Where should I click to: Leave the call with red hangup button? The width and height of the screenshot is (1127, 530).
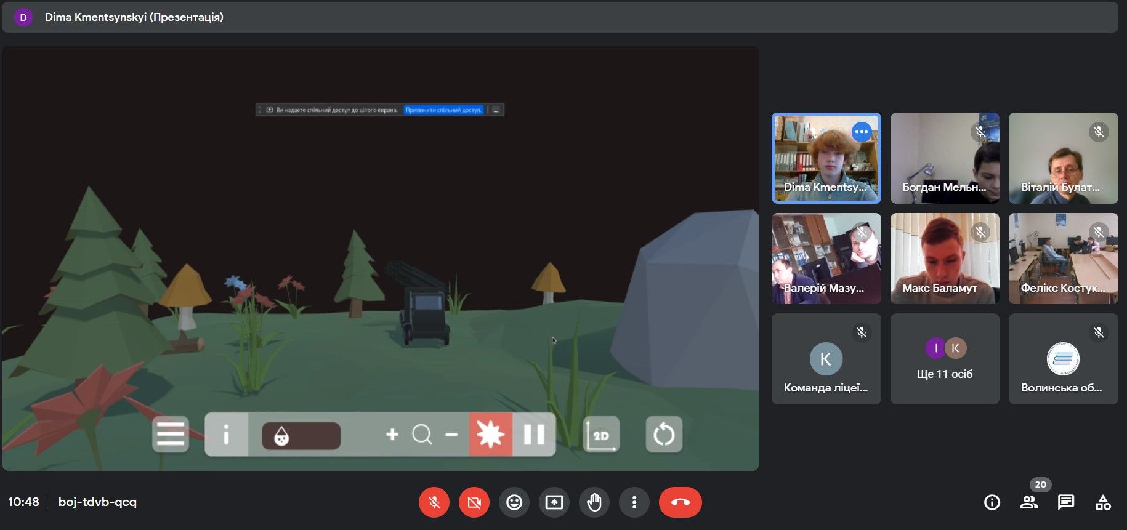click(x=680, y=502)
